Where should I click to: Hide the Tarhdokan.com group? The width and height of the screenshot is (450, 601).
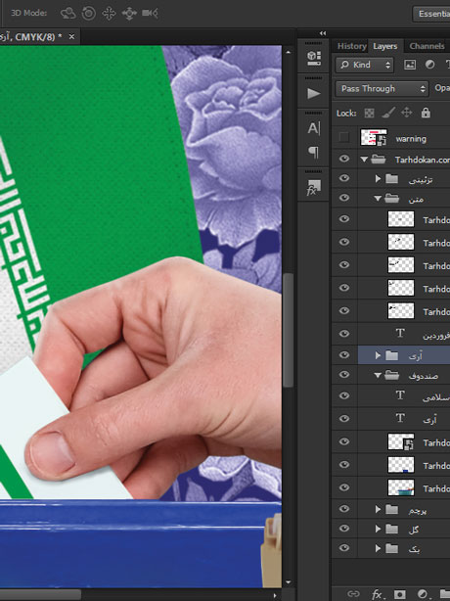[344, 159]
